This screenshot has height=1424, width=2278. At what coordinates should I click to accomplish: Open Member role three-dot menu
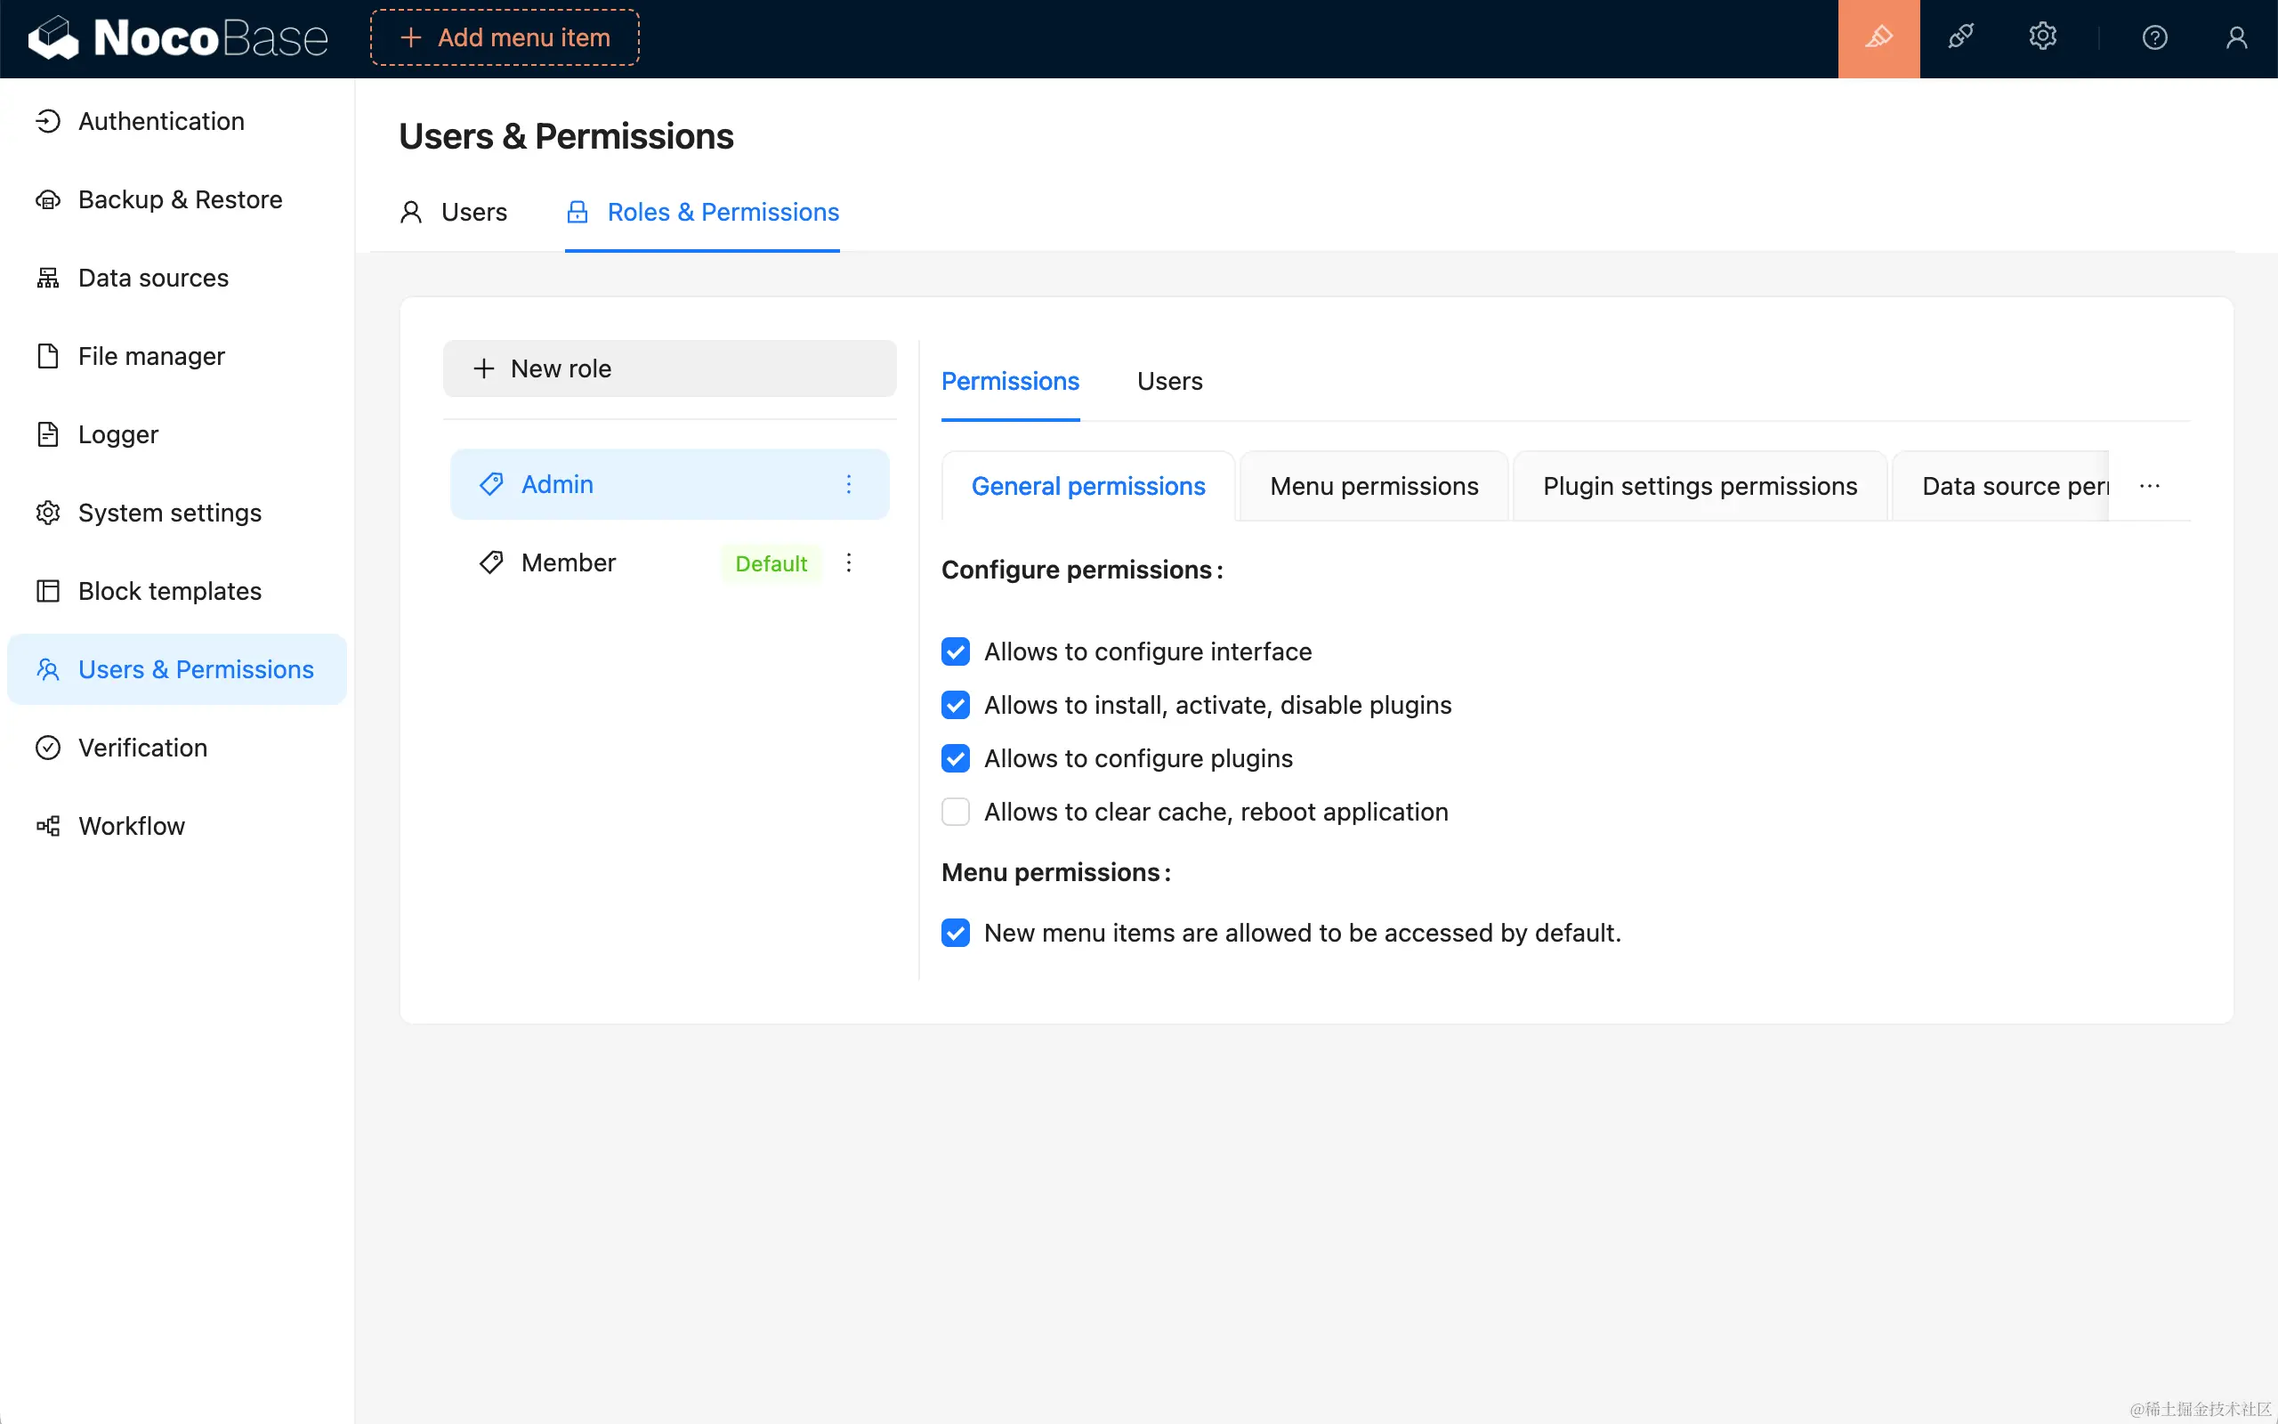848,562
